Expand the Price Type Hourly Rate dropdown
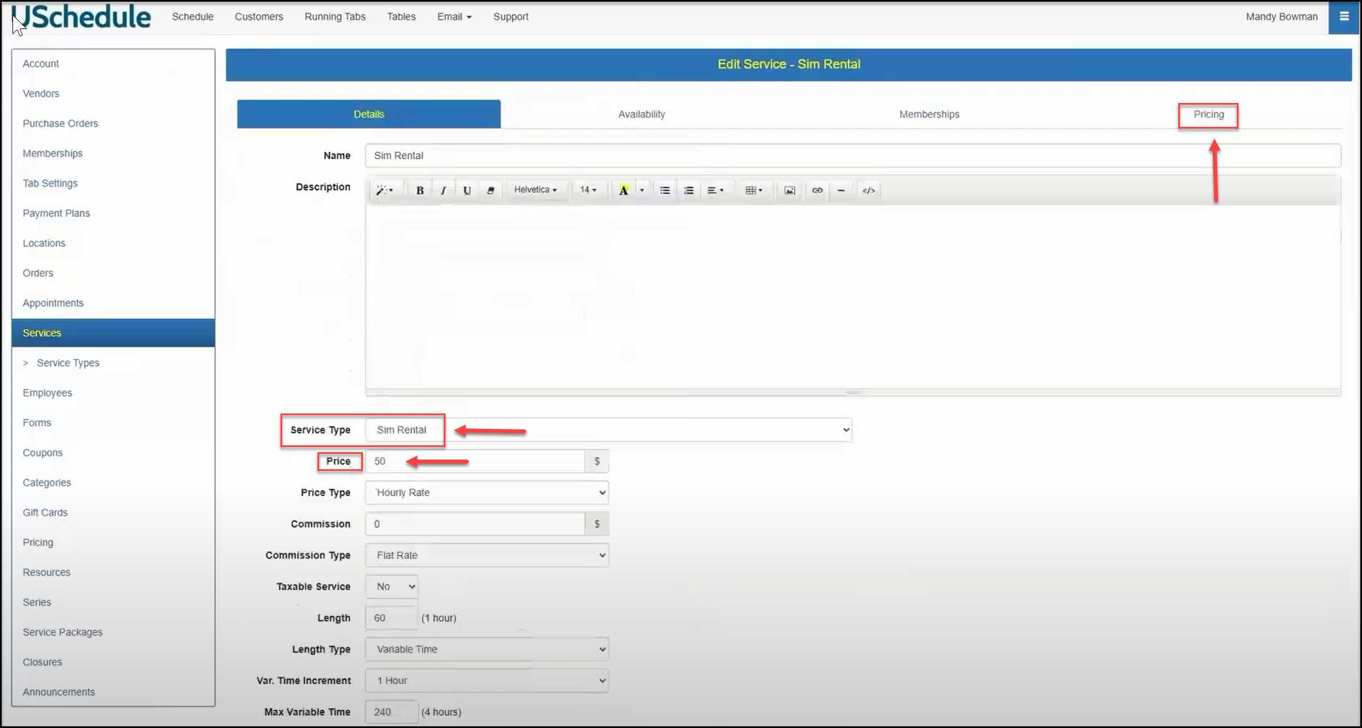This screenshot has width=1362, height=728. point(486,493)
